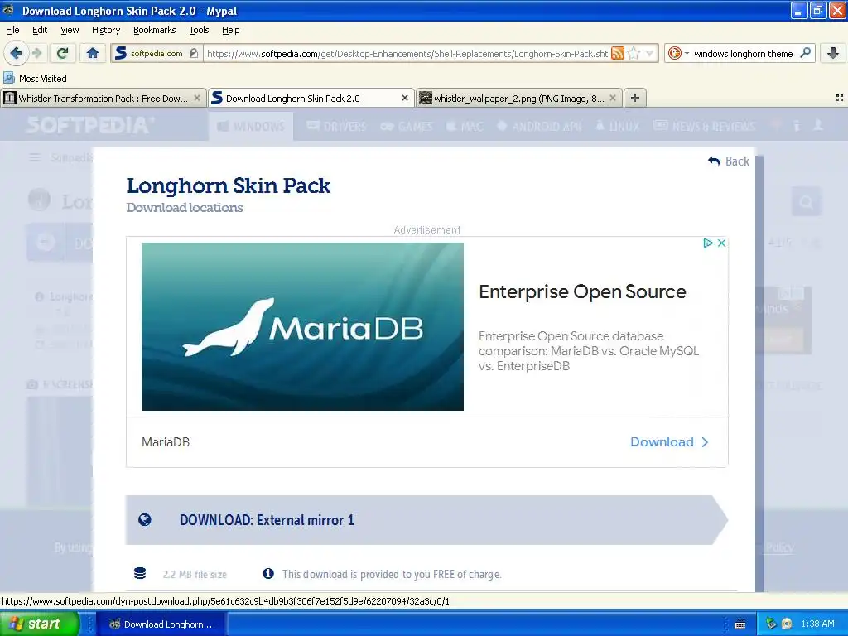Click the MariaDB seal logo banner image
The width and height of the screenshot is (848, 636).
(302, 326)
